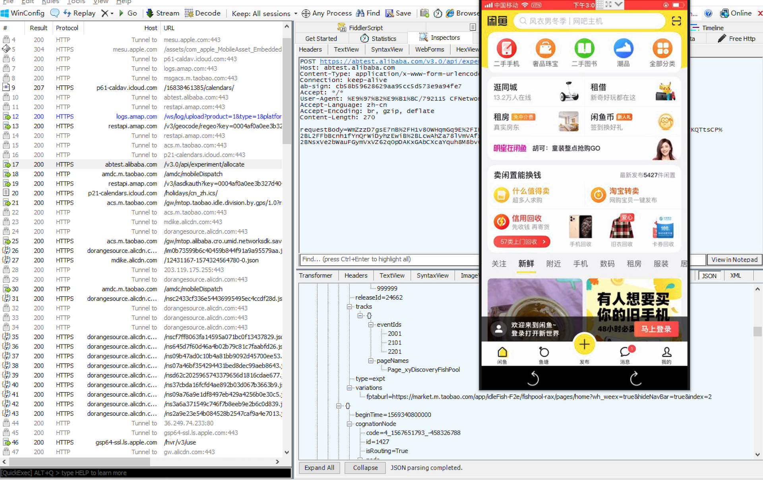Collapse the tracks tree node
Screen dimensions: 763x480
[349, 306]
